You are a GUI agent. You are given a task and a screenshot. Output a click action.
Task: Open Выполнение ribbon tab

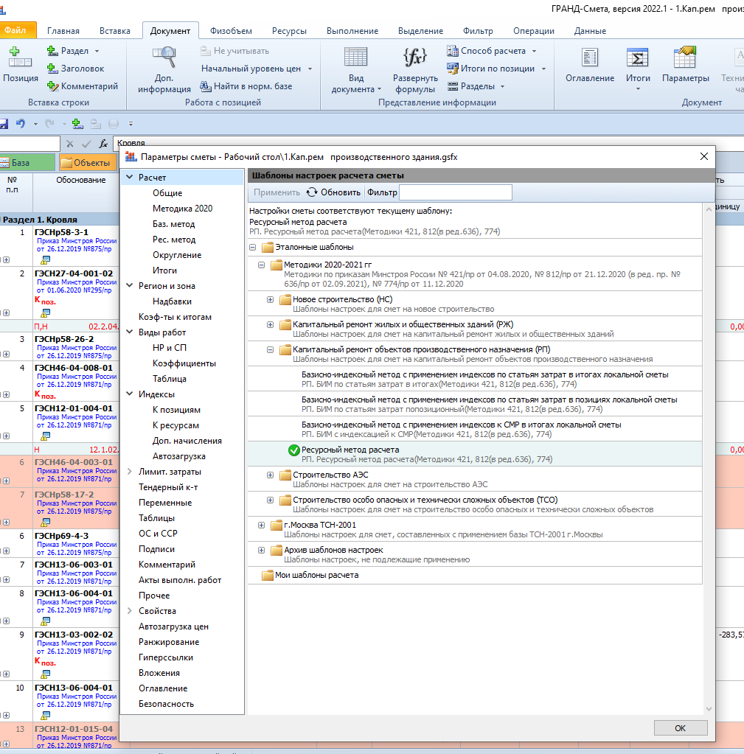click(352, 31)
